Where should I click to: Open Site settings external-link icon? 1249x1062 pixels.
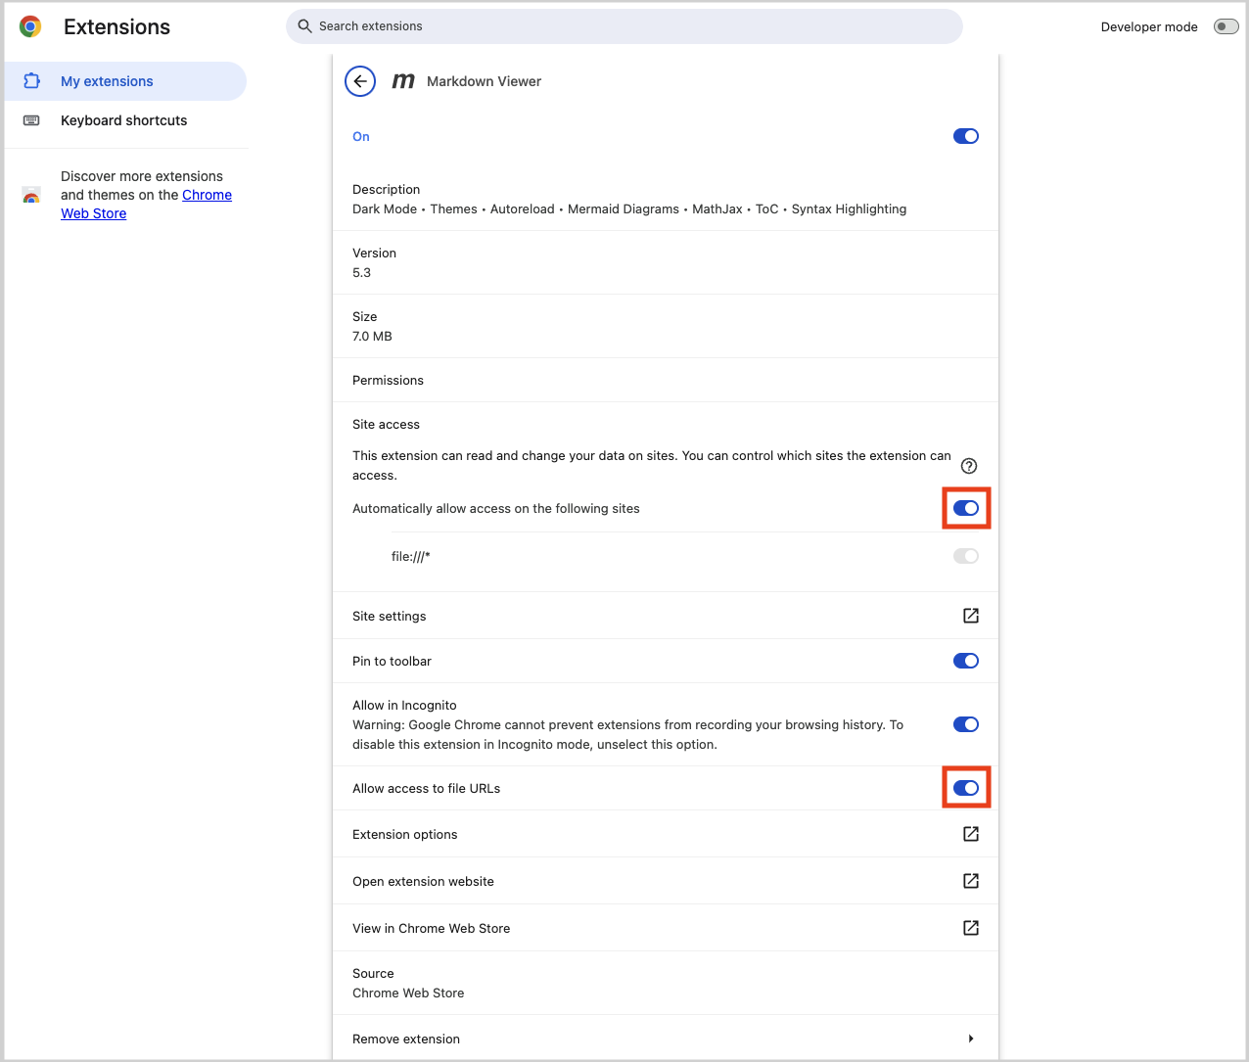tap(971, 616)
